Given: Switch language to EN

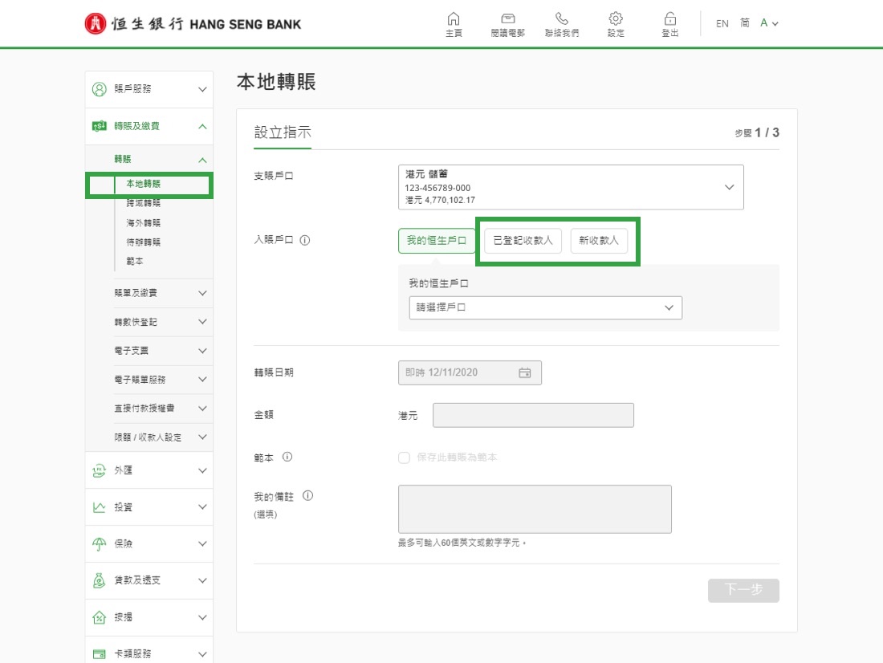Looking at the screenshot, I should (x=722, y=24).
